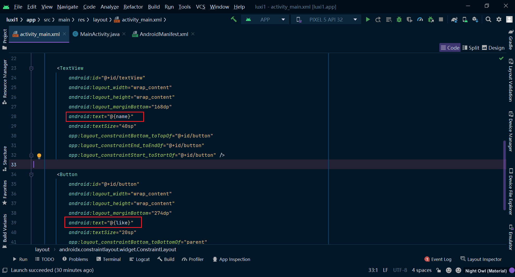Screen dimensions: 515x277
Task: Click the purple circle next to the Night Owl theme name
Action: coord(512,270)
